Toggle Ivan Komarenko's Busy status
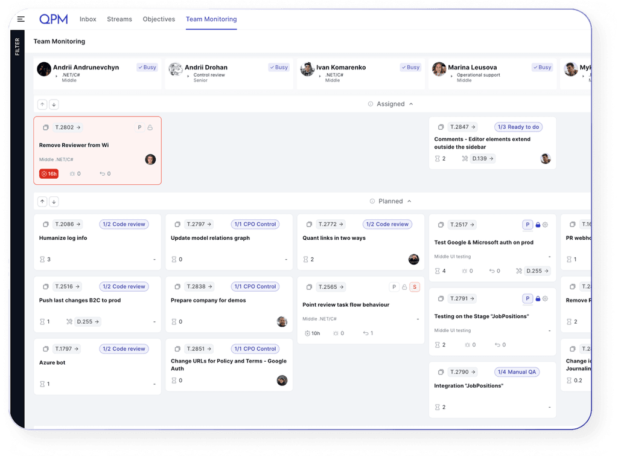The height and width of the screenshot is (456, 618). coord(410,67)
